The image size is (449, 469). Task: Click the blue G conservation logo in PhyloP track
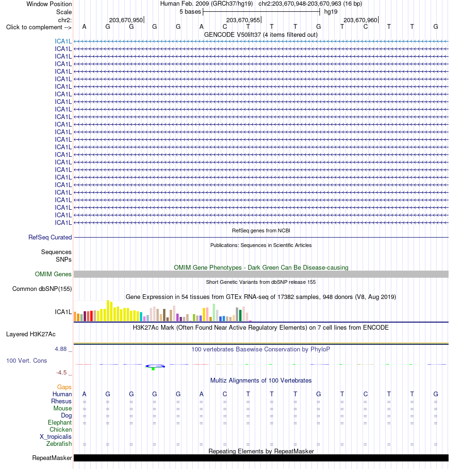click(x=155, y=366)
